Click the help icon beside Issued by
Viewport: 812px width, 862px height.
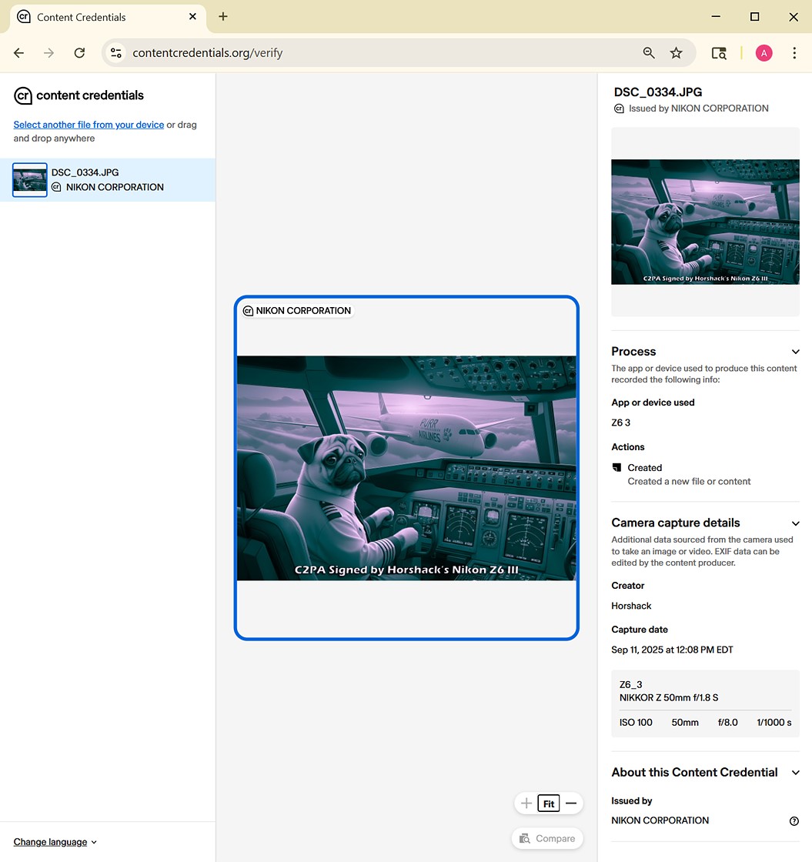(x=794, y=820)
